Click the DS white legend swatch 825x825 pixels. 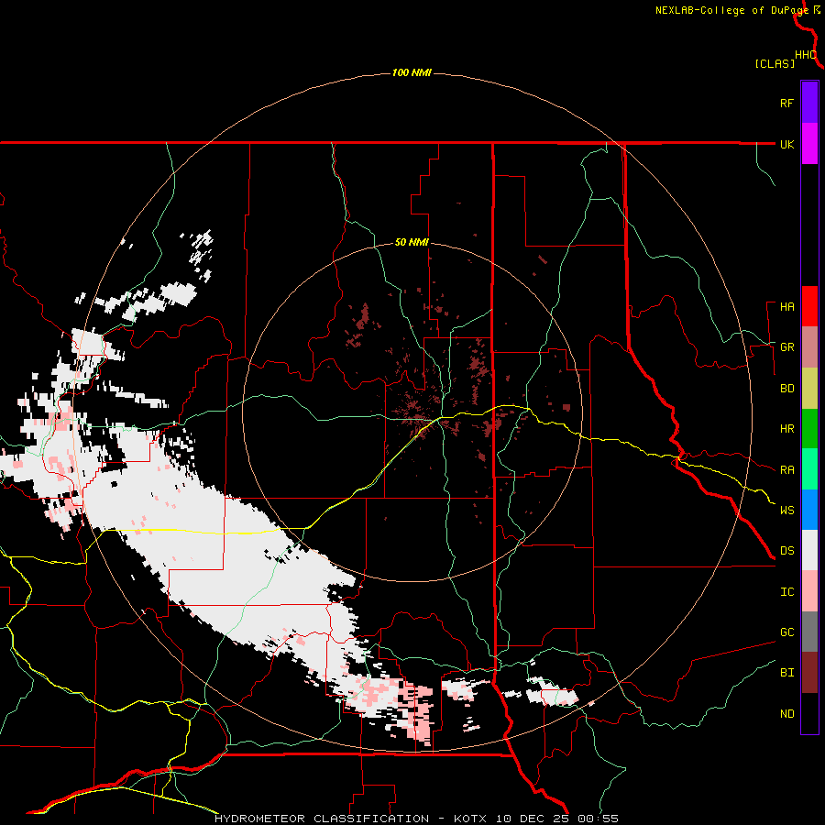pos(809,550)
